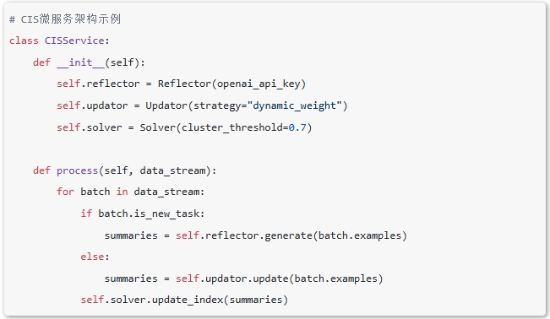
Task: Click the __init__ method name
Action: coord(80,62)
